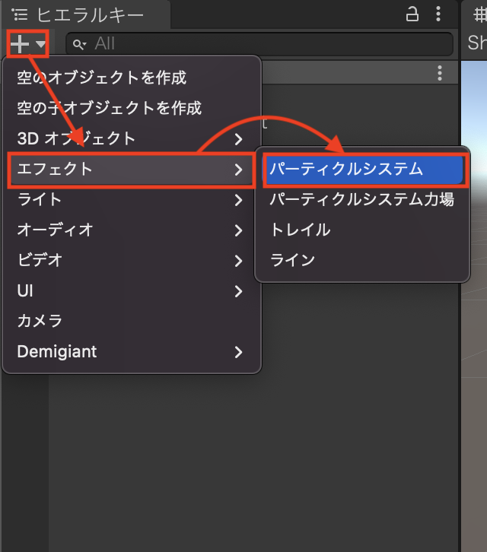Click the search magnifier filter icon
Image resolution: width=487 pixels, height=552 pixels.
[x=79, y=44]
